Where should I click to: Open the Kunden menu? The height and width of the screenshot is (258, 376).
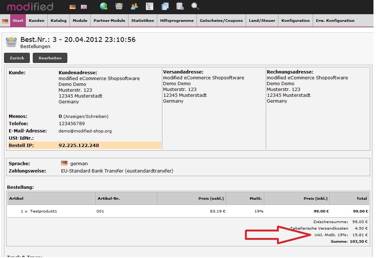pyautogui.click(x=36, y=21)
